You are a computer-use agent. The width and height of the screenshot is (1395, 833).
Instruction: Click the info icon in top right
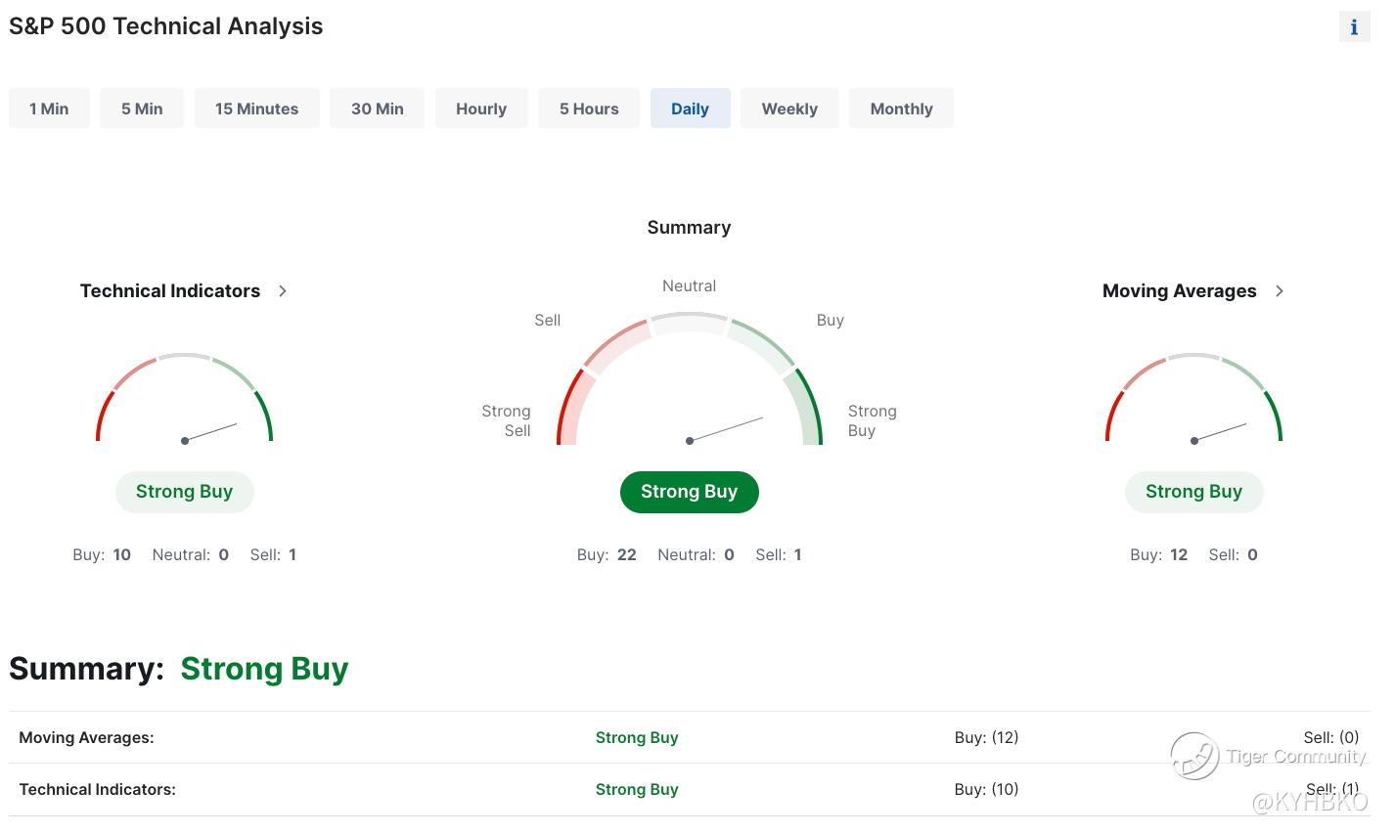click(1354, 27)
